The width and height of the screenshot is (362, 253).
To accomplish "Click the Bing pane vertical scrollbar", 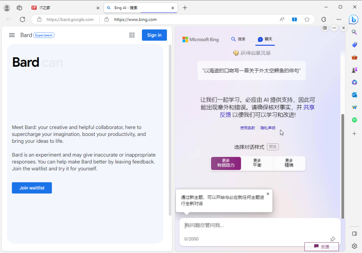I will click(342, 166).
